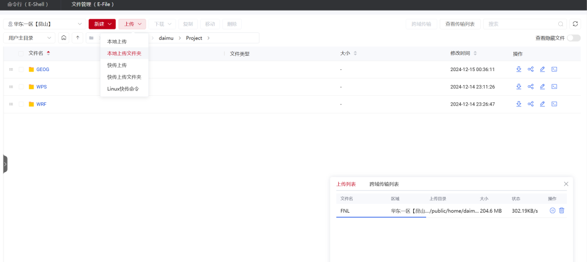Screen dimensions: 587x262
Task: Go to the home directory icon
Action: click(64, 38)
